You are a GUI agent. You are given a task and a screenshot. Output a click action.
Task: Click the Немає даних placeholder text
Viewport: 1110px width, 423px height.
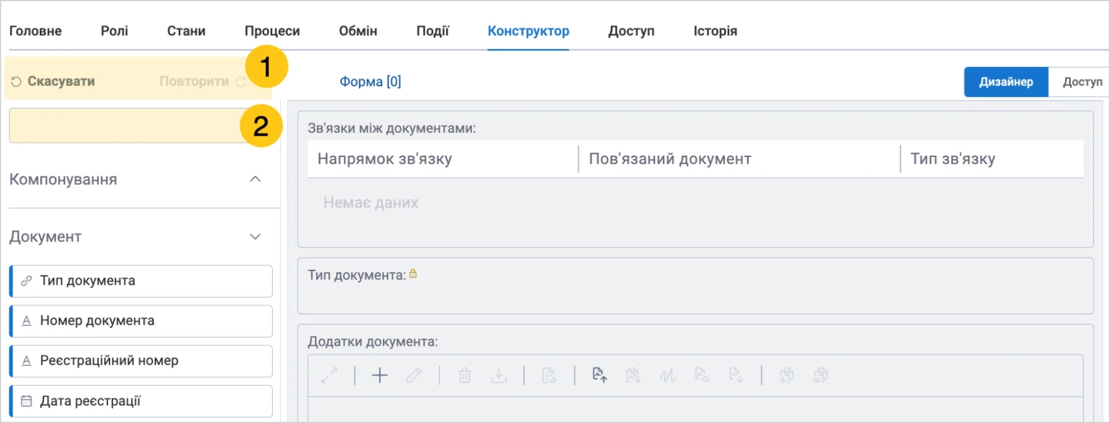[371, 203]
